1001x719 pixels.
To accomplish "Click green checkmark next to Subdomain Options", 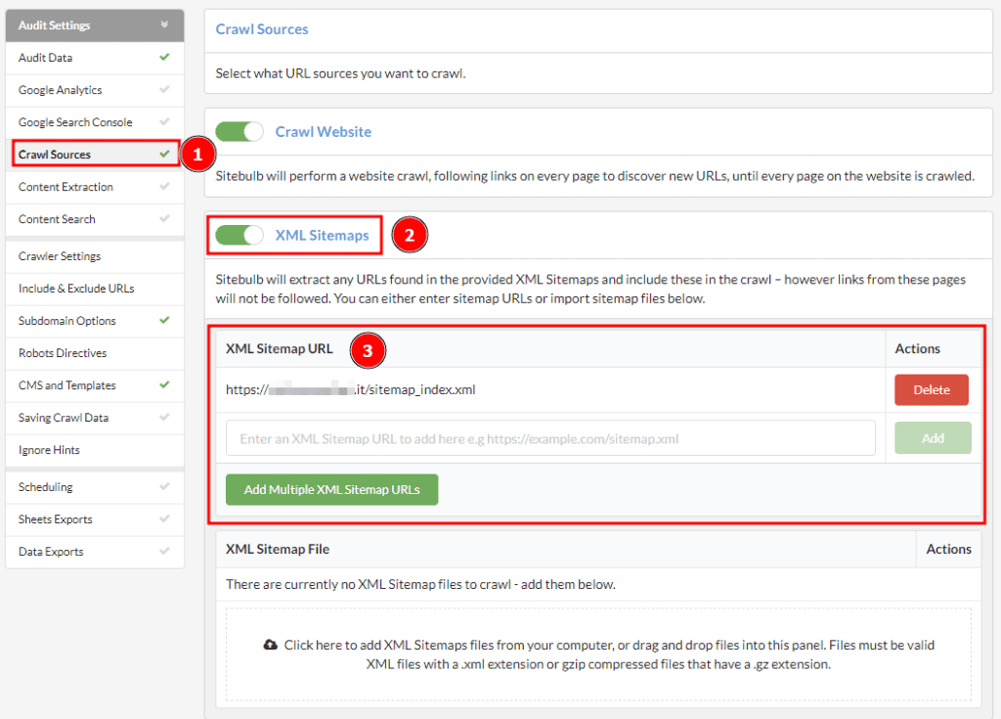I will pos(164,320).
